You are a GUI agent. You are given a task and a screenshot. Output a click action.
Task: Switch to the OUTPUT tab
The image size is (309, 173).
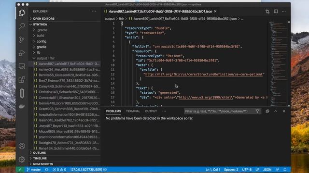coord(151,111)
